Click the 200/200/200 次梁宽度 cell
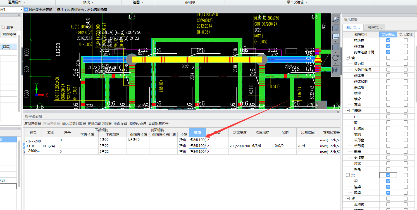Viewport: 417px width, 210px height. 240,146
